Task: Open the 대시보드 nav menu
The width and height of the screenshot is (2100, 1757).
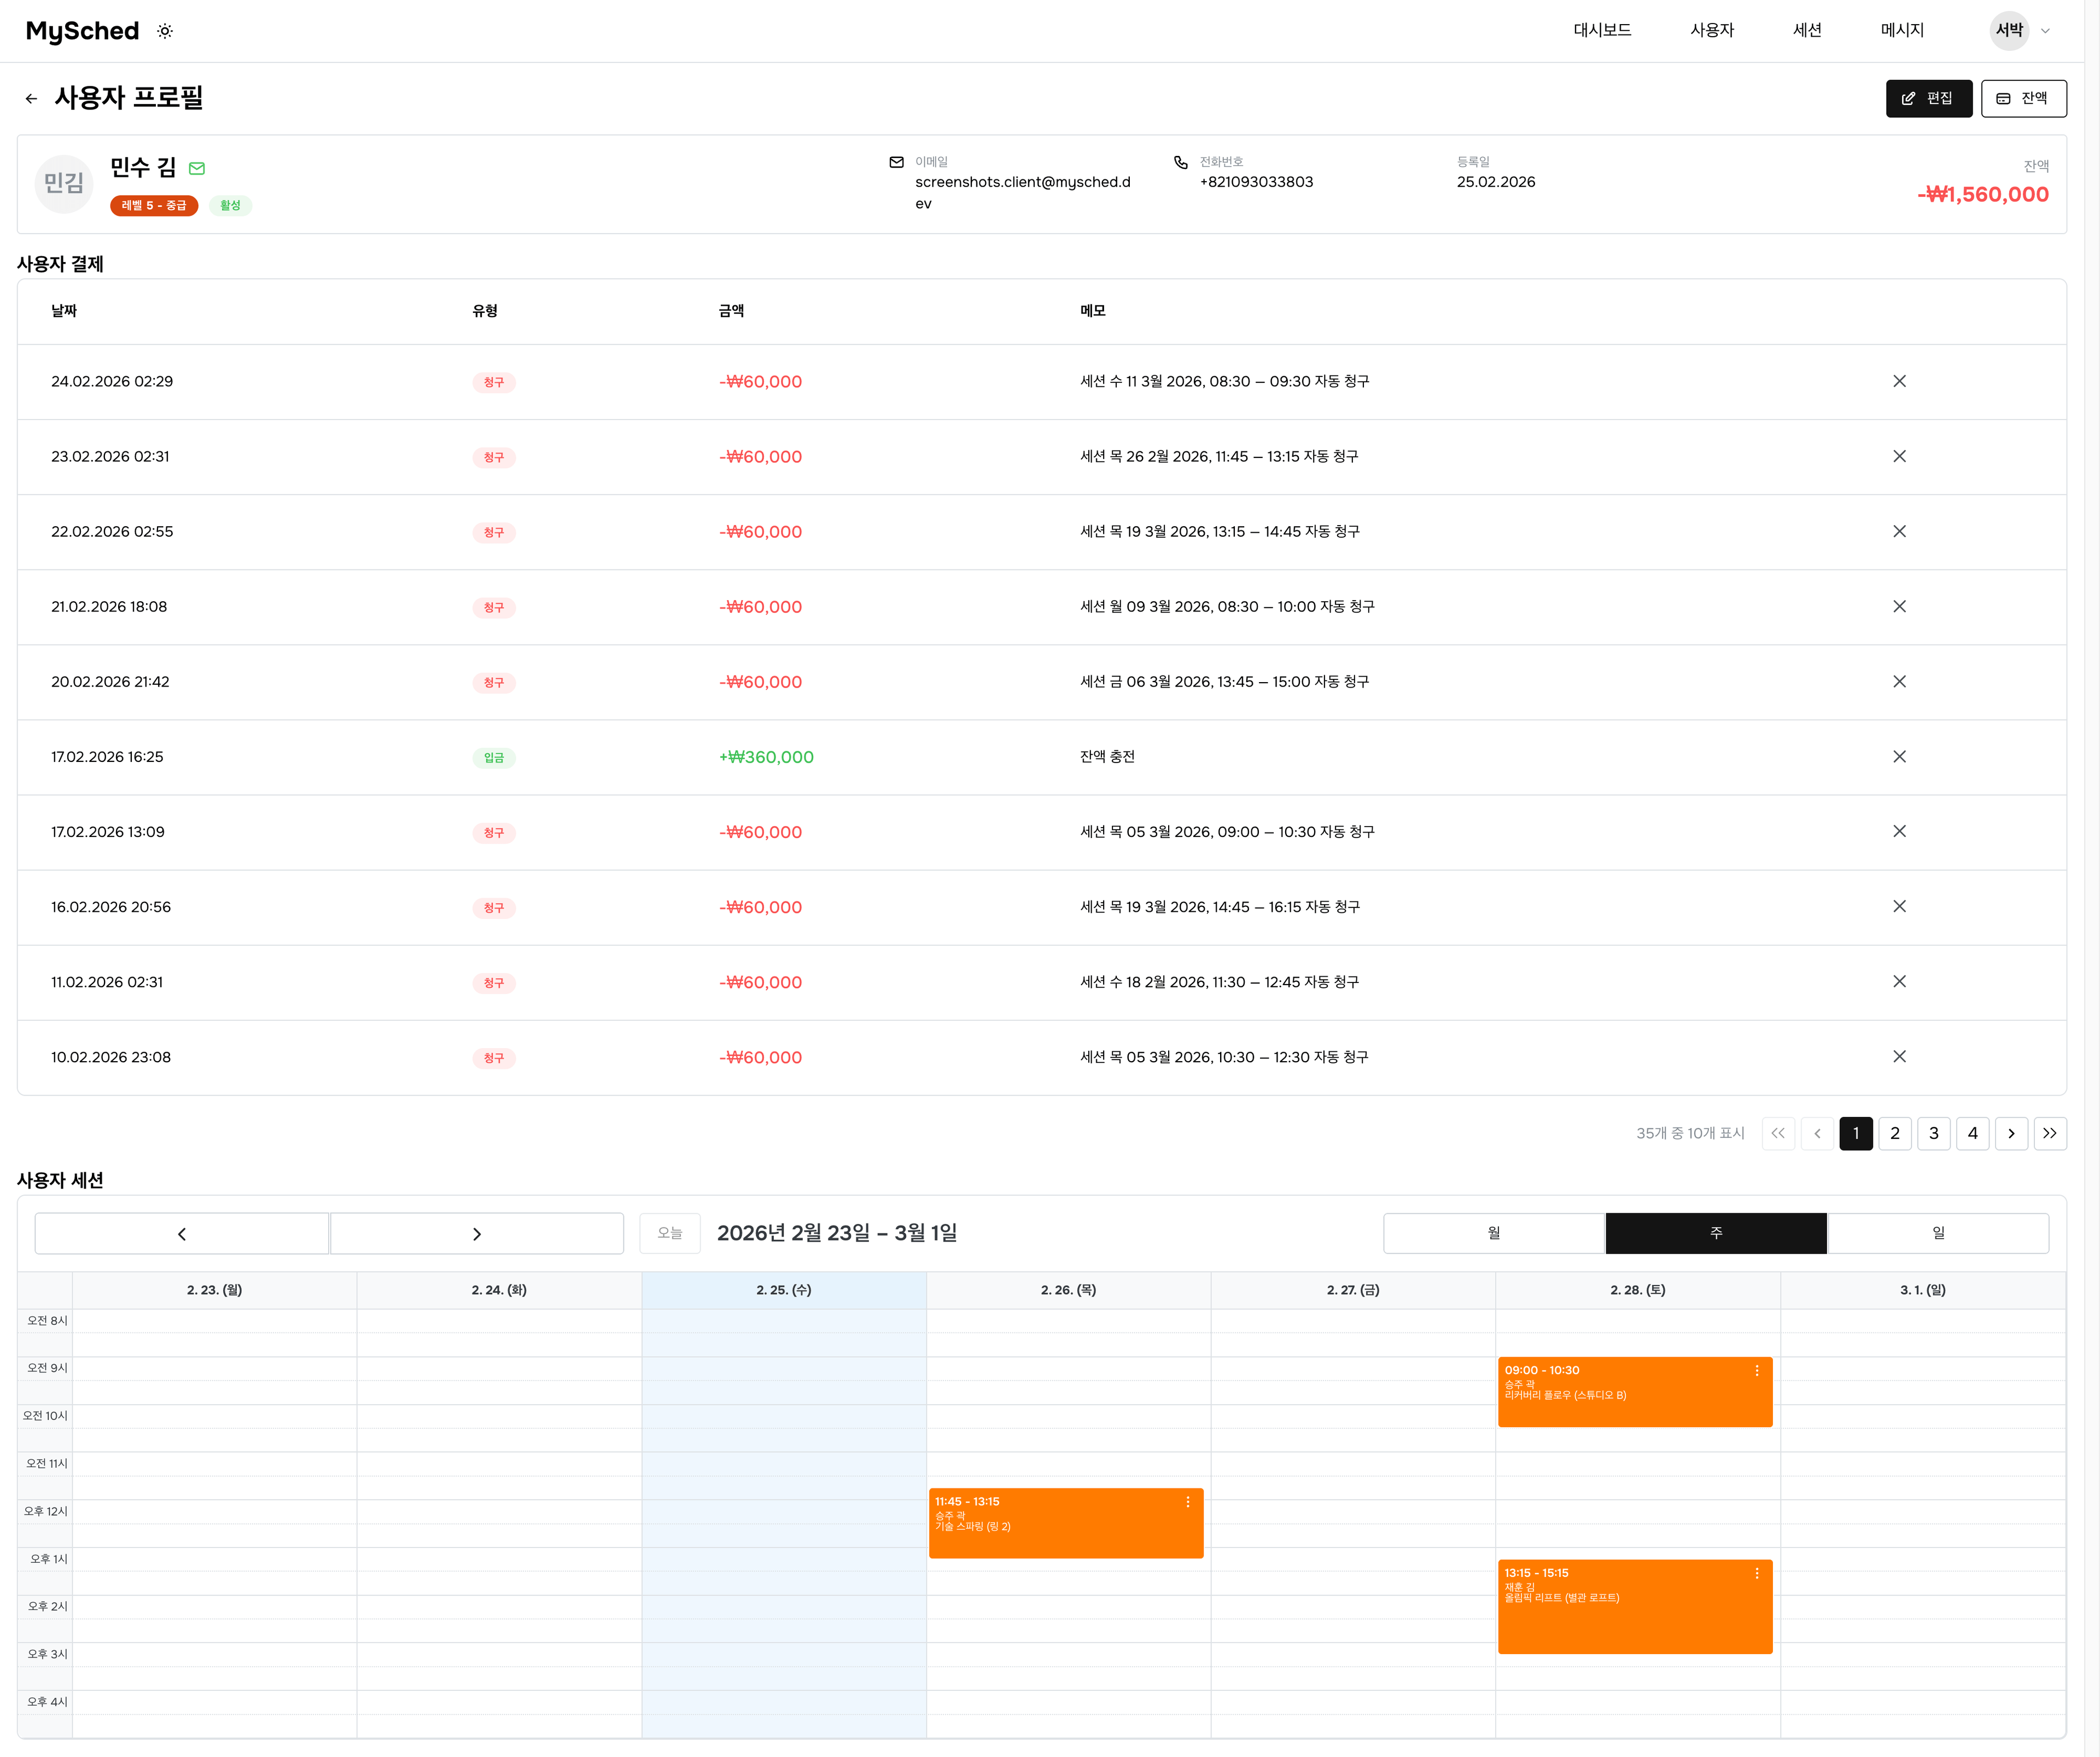Action: (1602, 31)
